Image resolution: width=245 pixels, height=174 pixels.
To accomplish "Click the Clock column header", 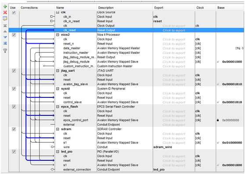I will pyautogui.click(x=200, y=7).
